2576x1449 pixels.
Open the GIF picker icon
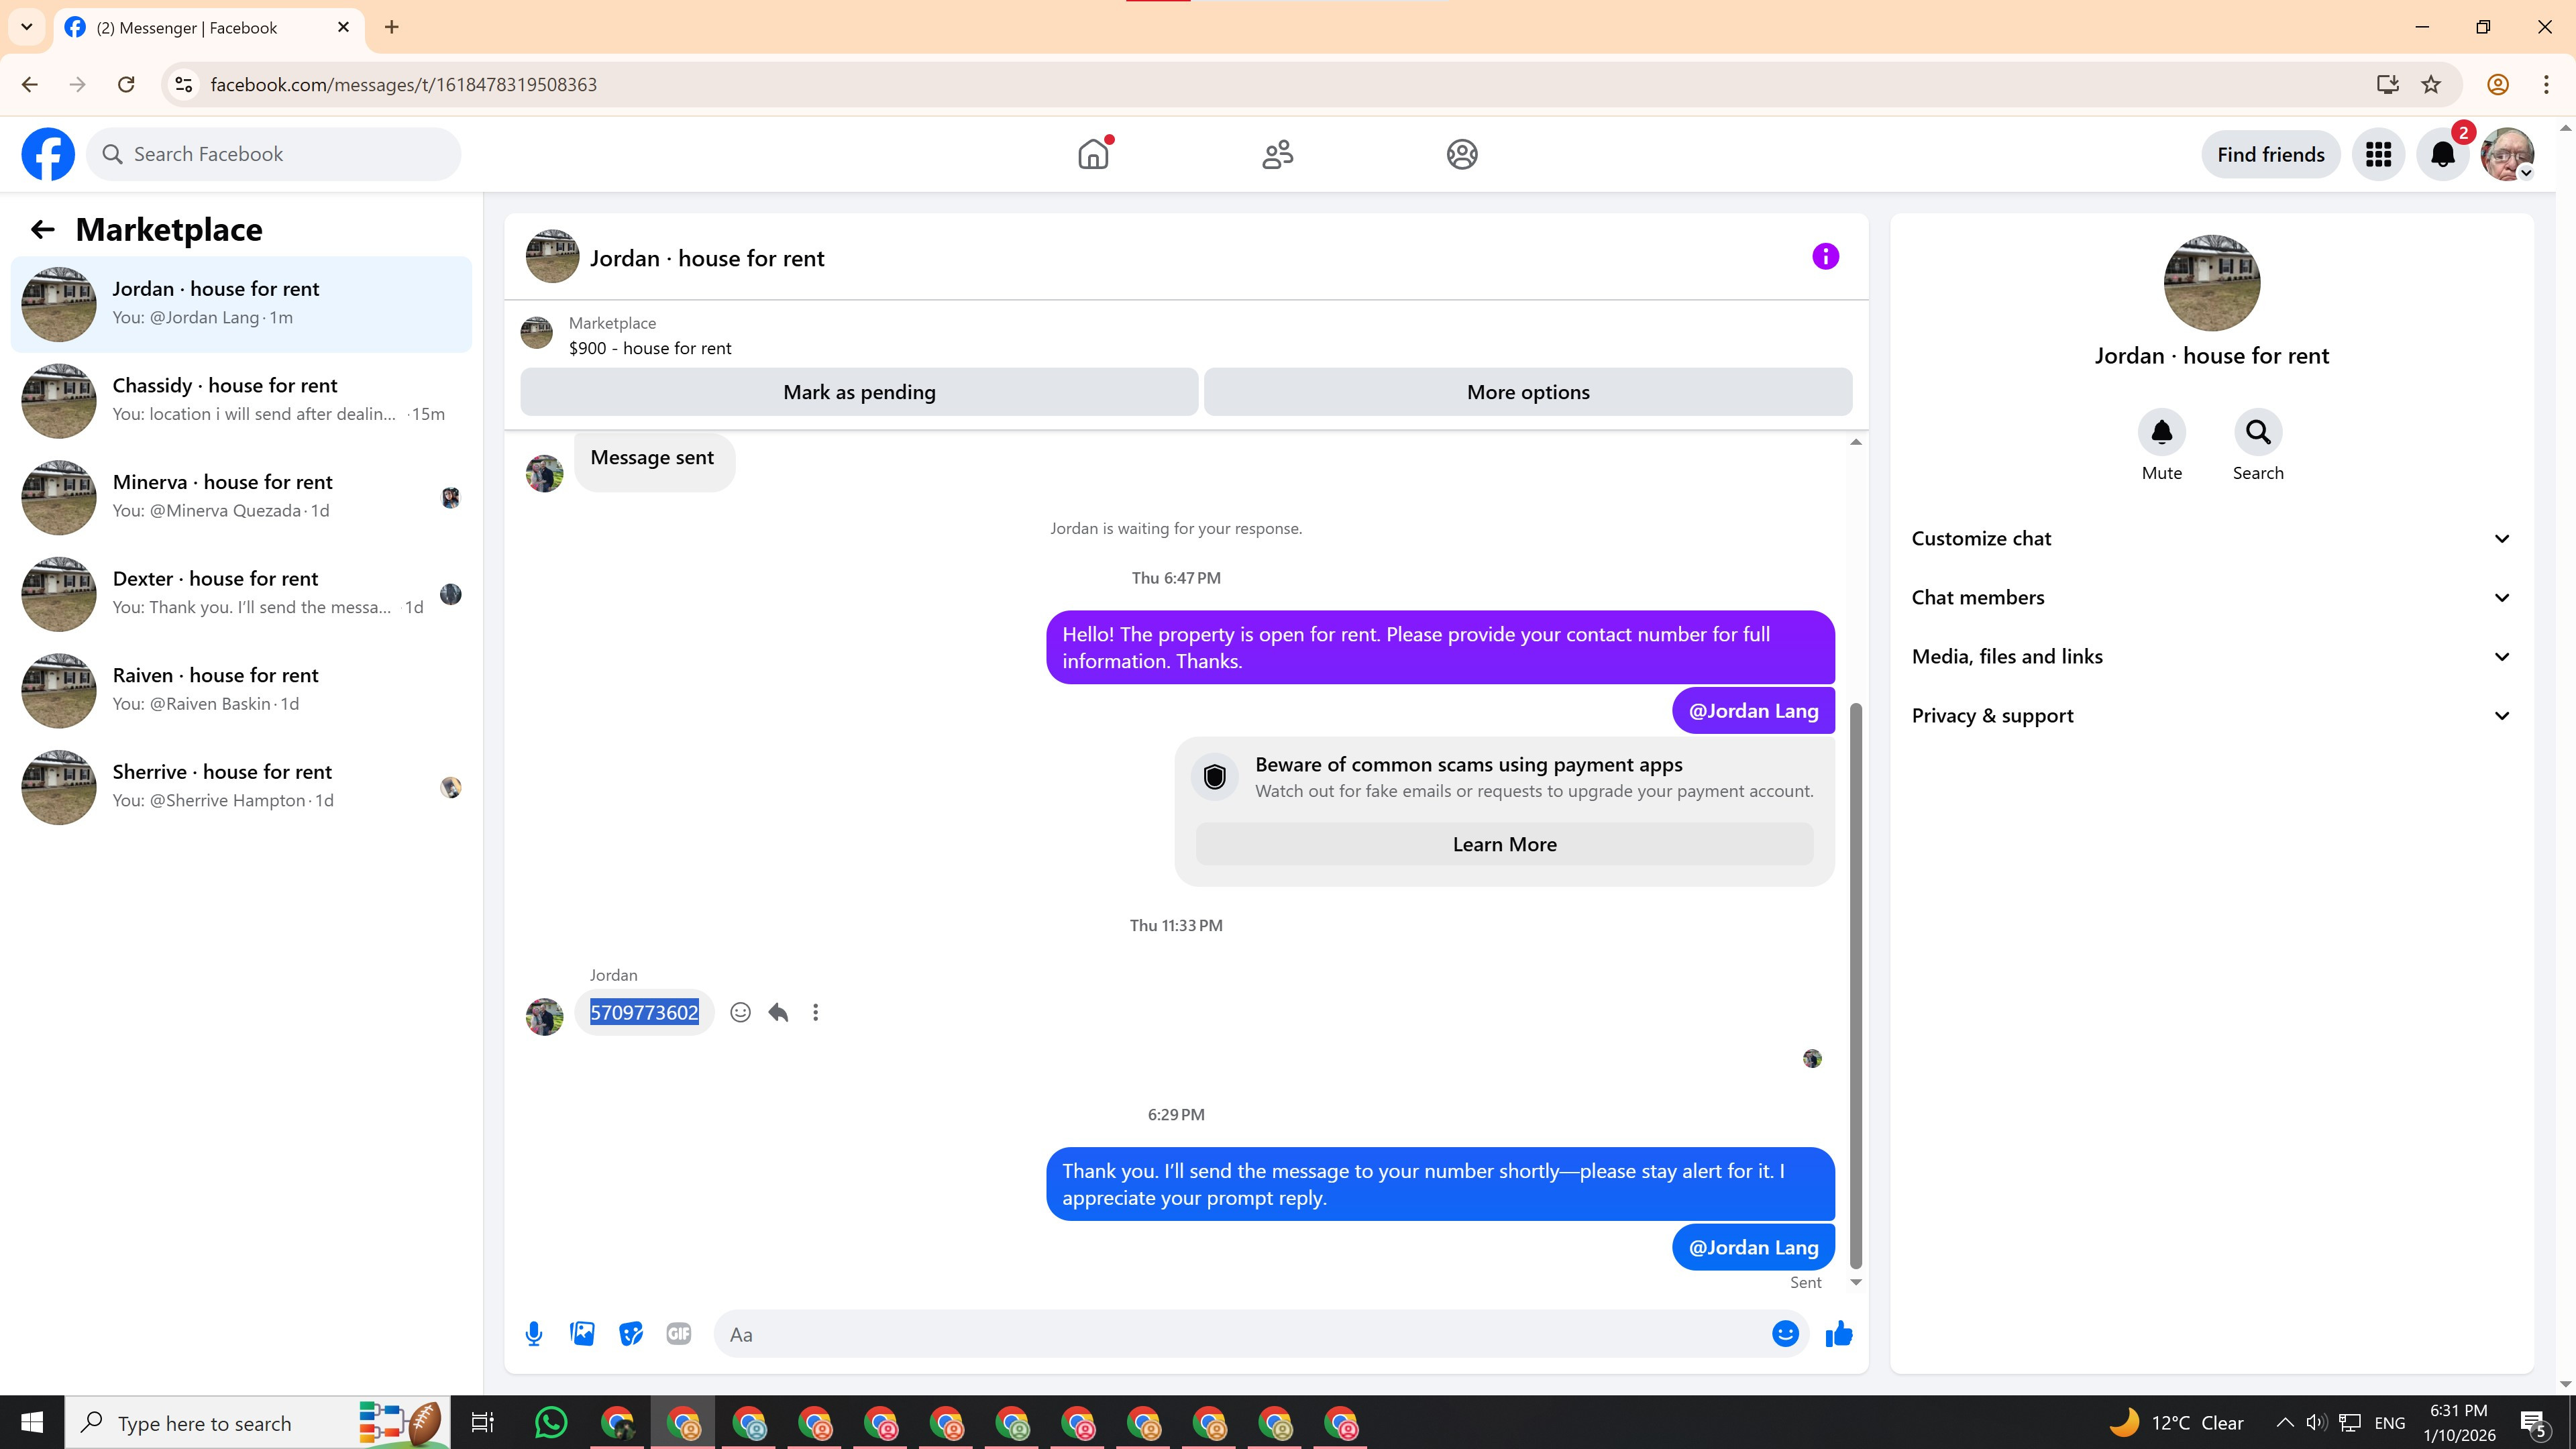[x=679, y=1334]
